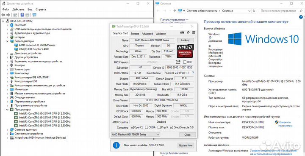Open the Вид menu
Image resolution: width=305 pixels, height=156 pixels.
pos(30,9)
